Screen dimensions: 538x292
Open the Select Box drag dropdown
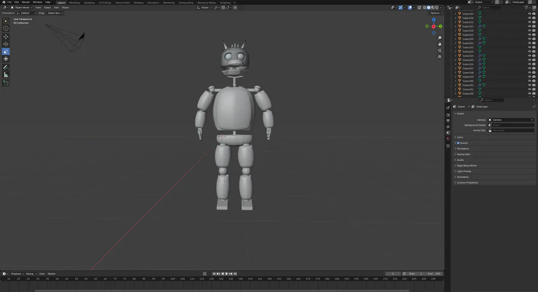coord(55,13)
